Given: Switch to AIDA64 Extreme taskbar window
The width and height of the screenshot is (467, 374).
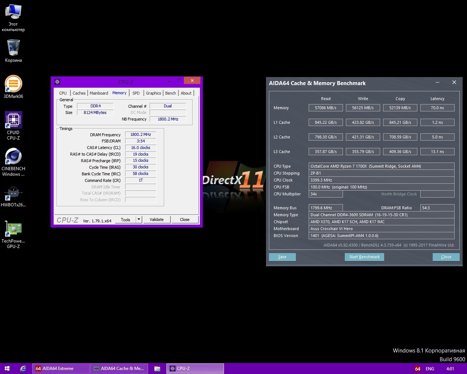Looking at the screenshot, I should pyautogui.click(x=61, y=369).
